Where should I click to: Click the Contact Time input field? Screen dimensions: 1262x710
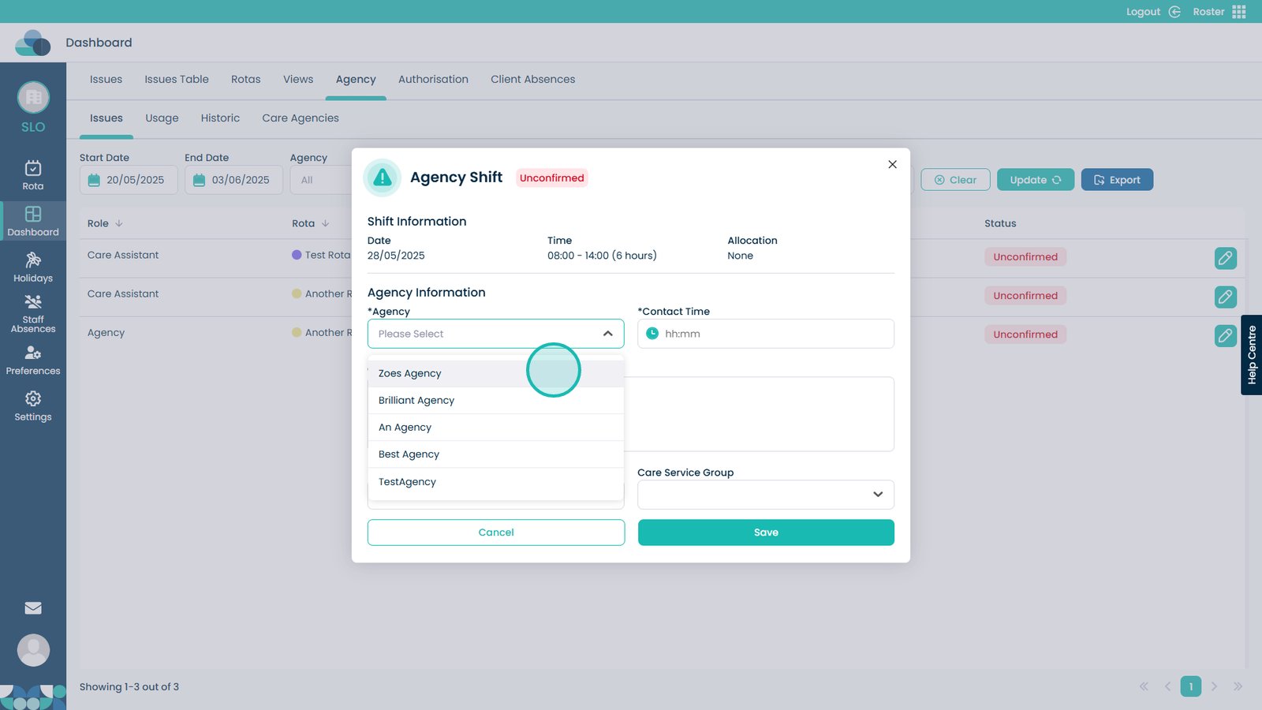pos(773,334)
